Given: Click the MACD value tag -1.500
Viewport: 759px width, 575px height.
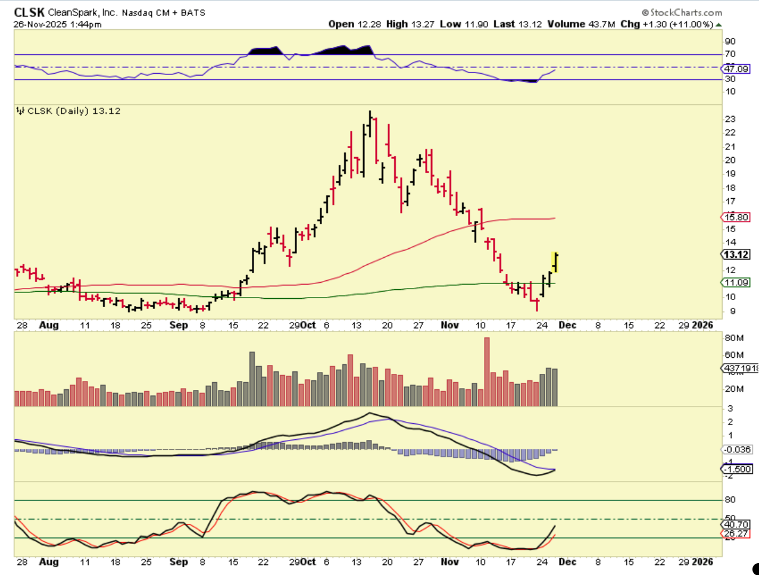Looking at the screenshot, I should [737, 469].
